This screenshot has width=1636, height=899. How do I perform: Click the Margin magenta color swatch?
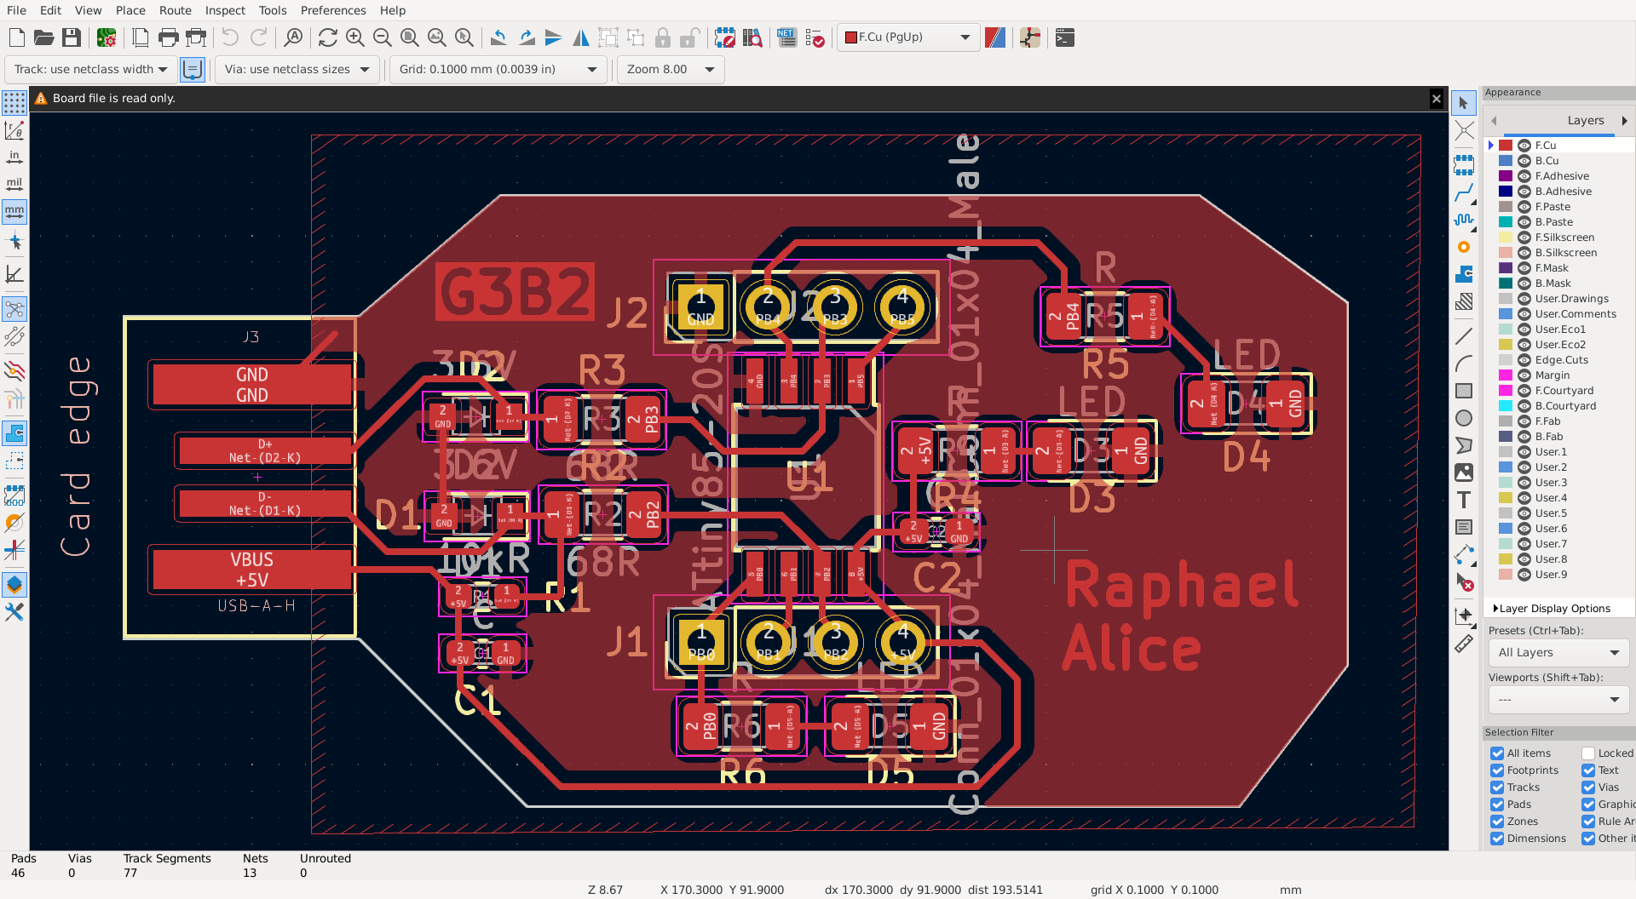[1506, 375]
